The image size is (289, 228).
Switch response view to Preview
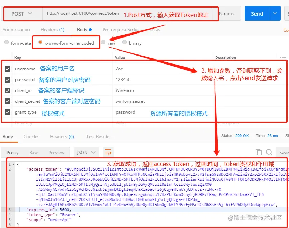coord(57,153)
